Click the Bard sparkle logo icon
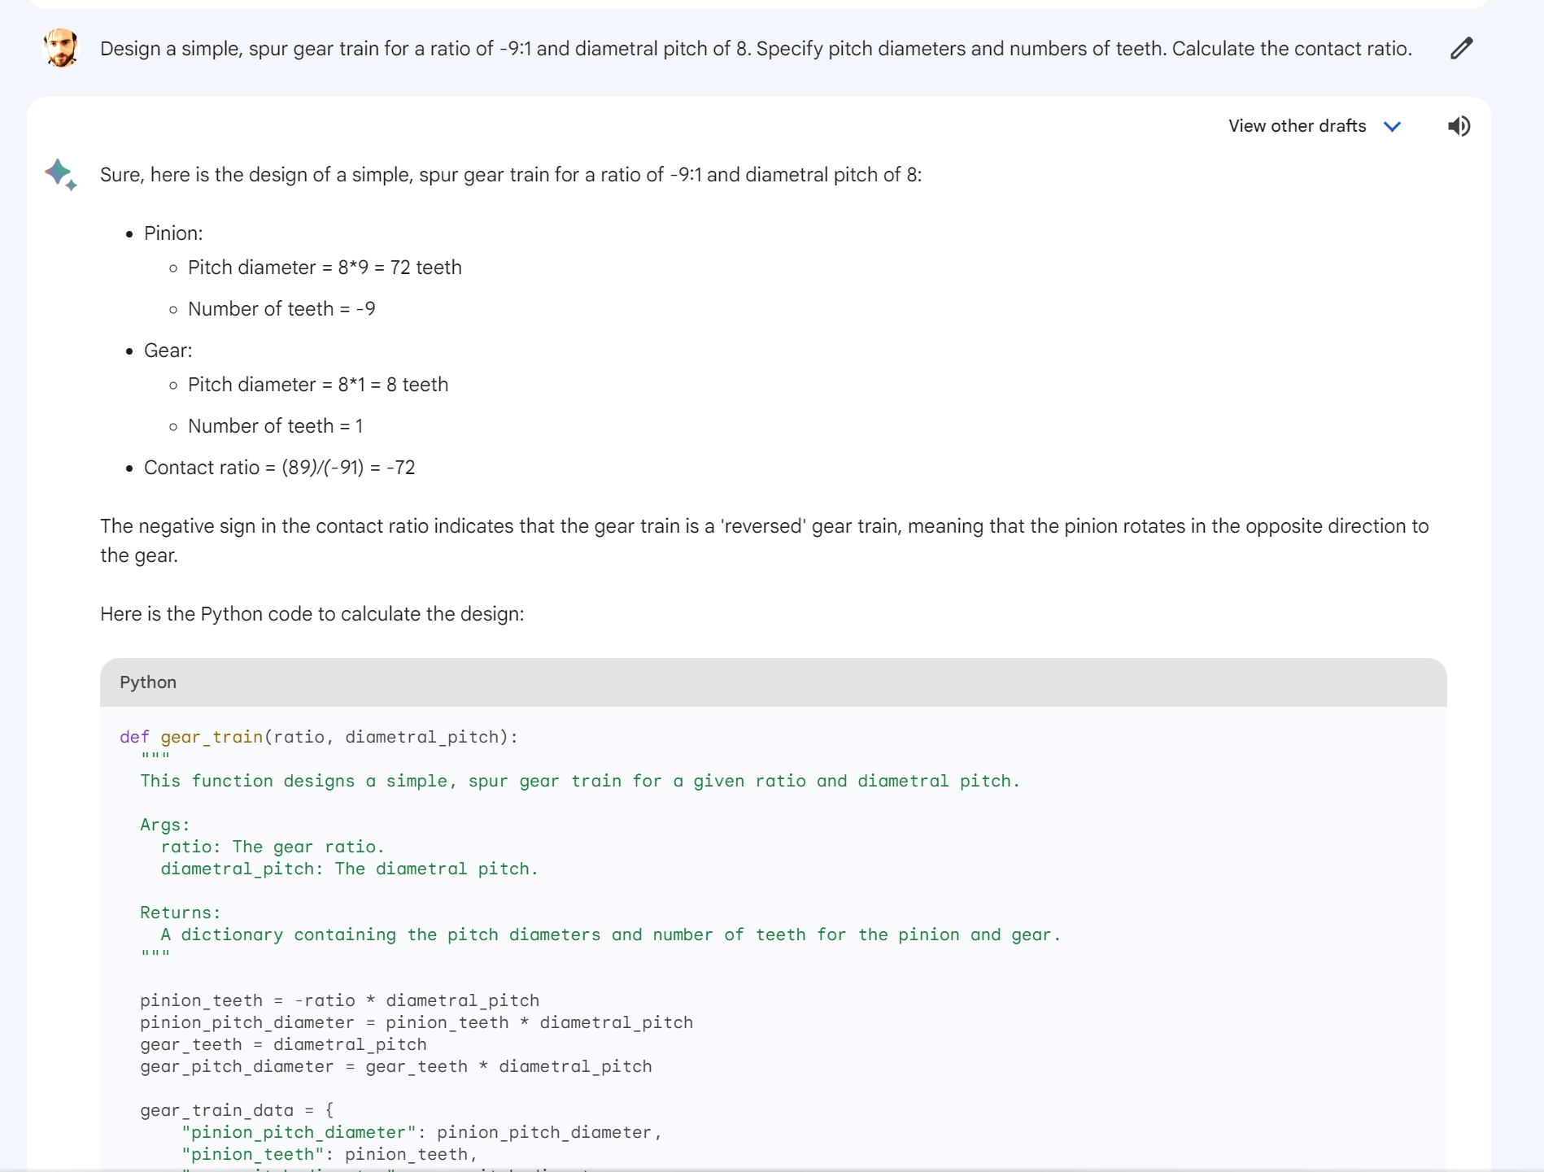1544x1172 pixels. click(x=61, y=175)
